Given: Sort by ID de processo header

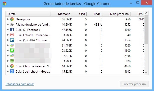Looking at the screenshot, I should 116,14.
